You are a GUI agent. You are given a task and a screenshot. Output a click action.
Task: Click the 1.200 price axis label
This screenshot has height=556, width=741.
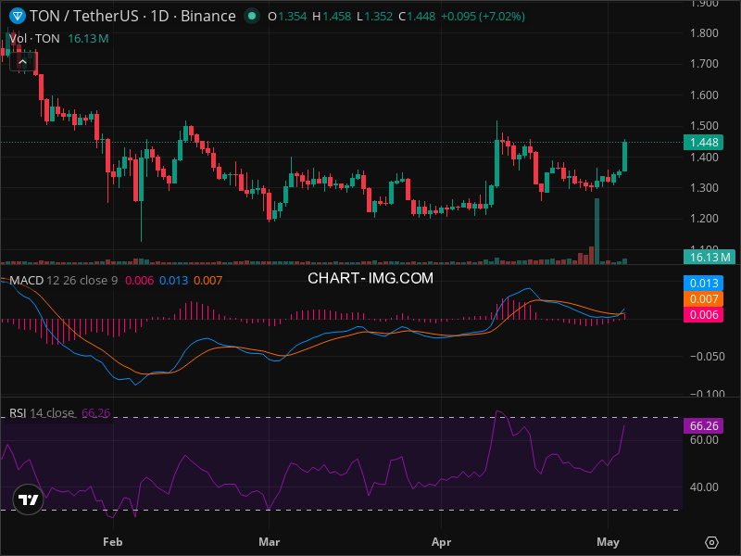pyautogui.click(x=704, y=219)
